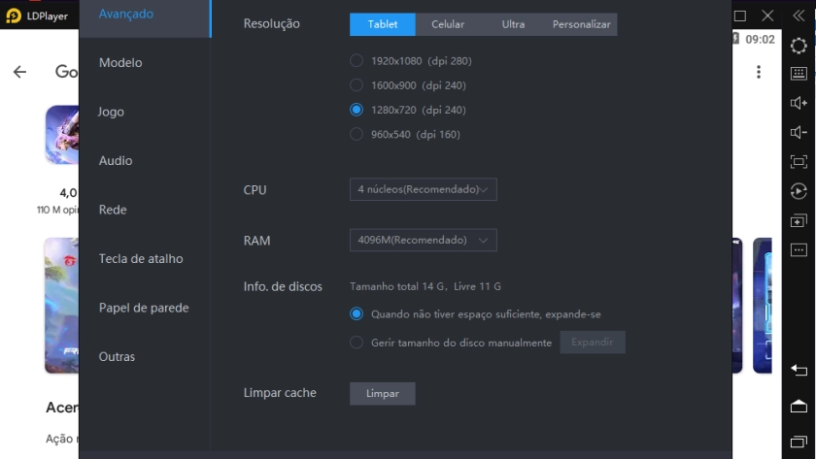Click the Expandir disk button
This screenshot has width=816, height=459.
pos(593,342)
